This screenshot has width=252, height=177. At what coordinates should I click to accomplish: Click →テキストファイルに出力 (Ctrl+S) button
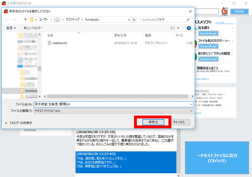(x=217, y=158)
